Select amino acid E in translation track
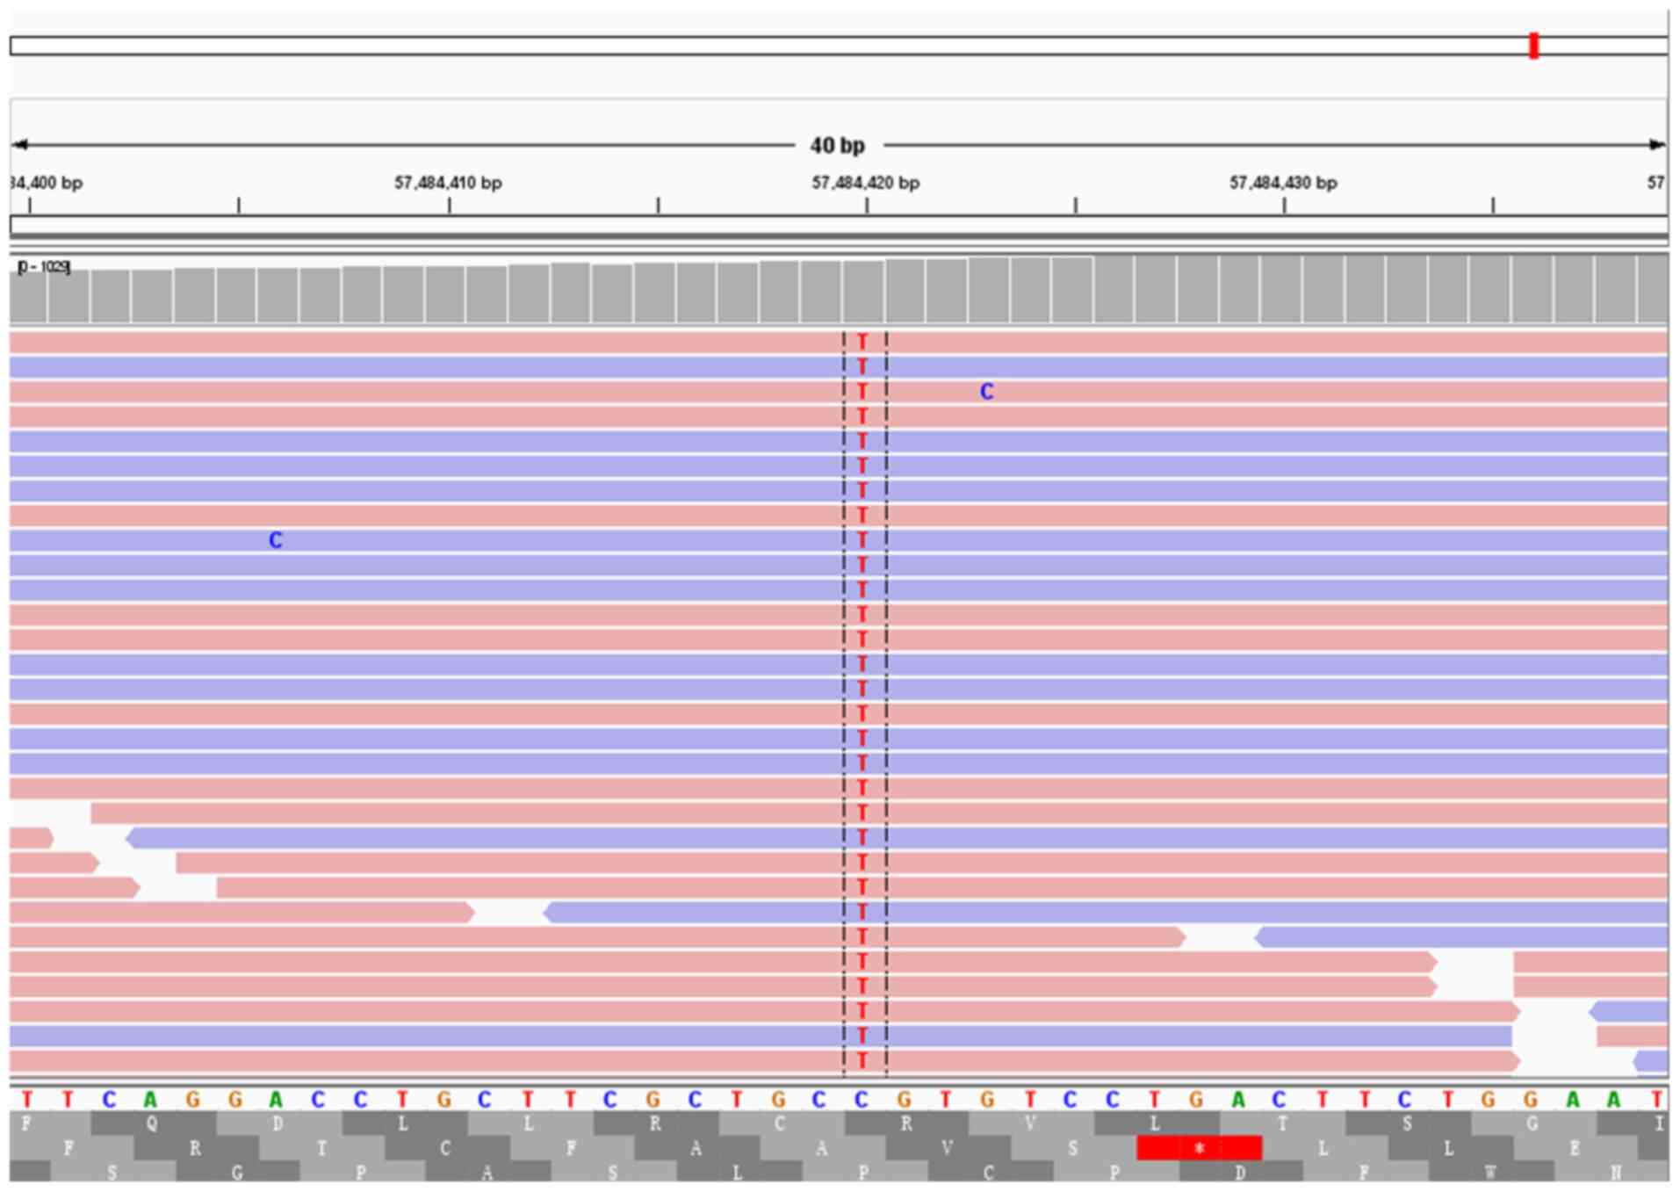 (1574, 1148)
